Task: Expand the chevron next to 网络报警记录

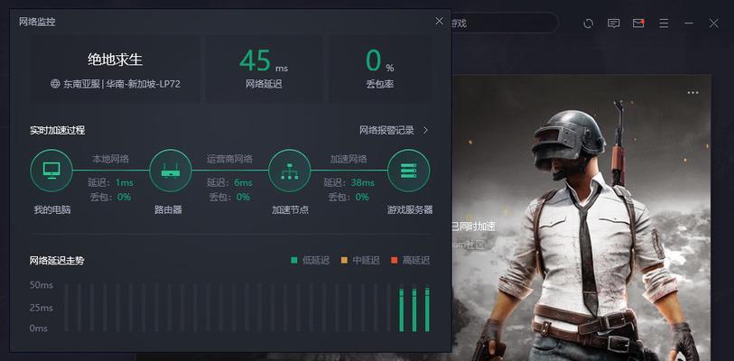Action: point(425,130)
